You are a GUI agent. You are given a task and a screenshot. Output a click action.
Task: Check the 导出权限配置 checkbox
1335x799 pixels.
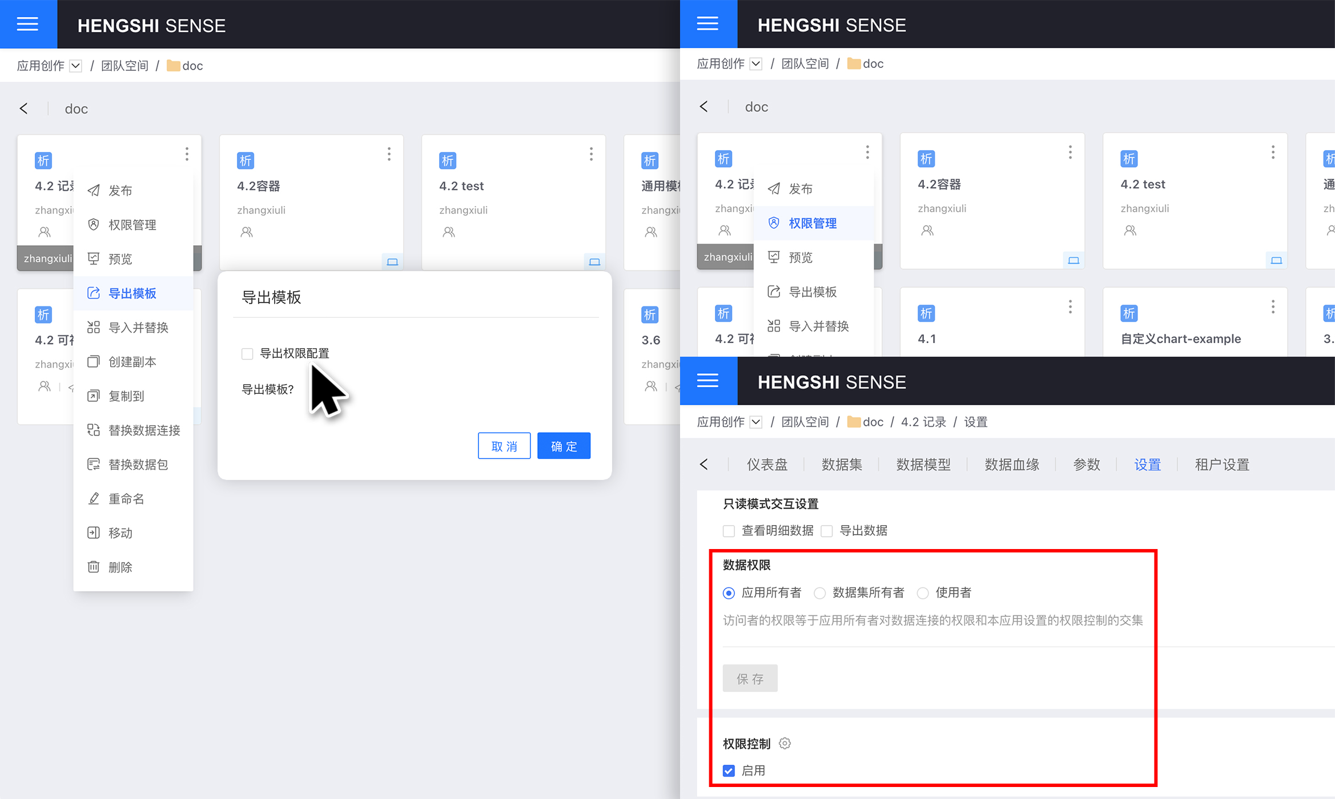(x=247, y=354)
